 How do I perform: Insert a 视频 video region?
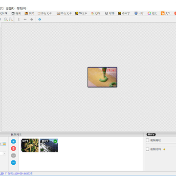tap(16, 13)
